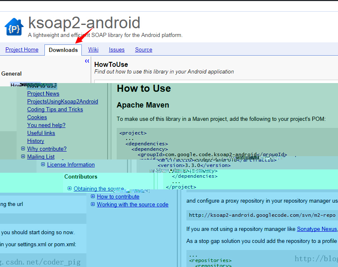
Task: Open the Useful links page
Action: (x=41, y=133)
